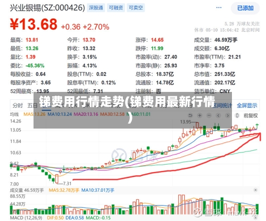Open the 前复权 adjustment dropdown
266x221 pixels.
pyautogui.click(x=251, y=116)
